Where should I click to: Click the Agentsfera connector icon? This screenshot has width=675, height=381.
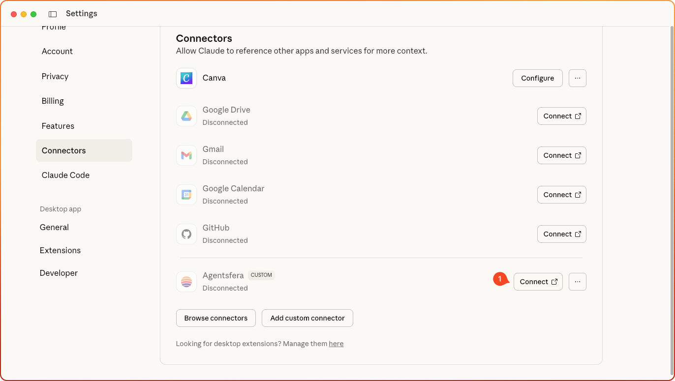pos(186,282)
